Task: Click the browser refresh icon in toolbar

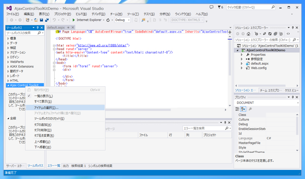Action: [108, 20]
